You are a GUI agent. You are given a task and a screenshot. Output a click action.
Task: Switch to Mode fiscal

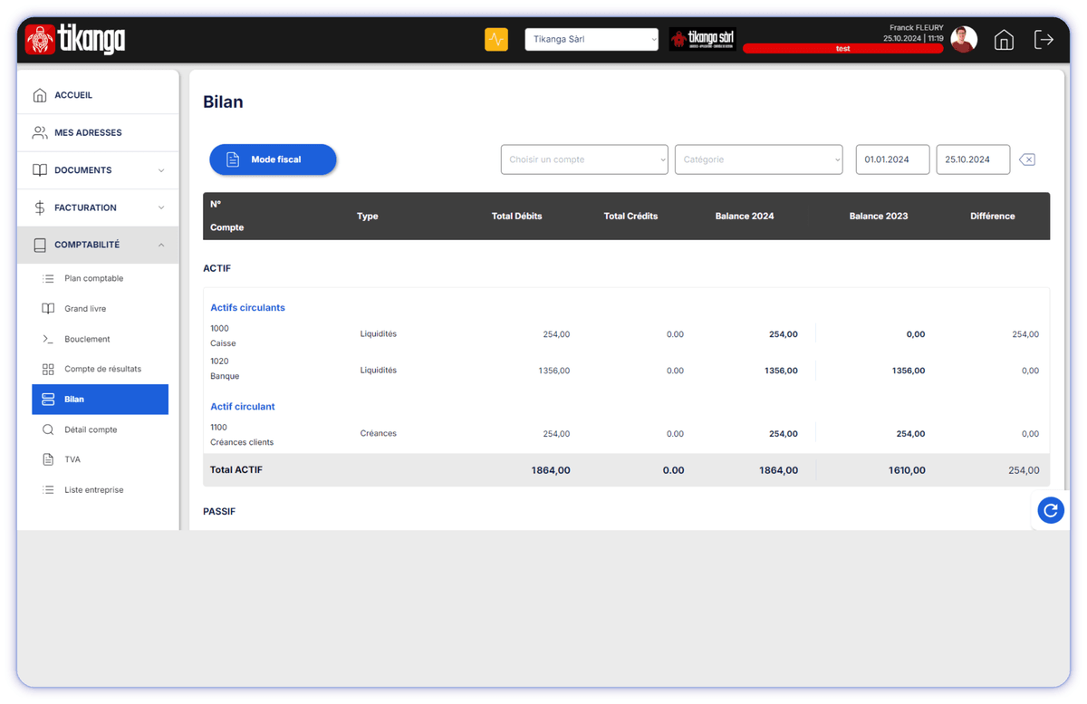point(273,159)
